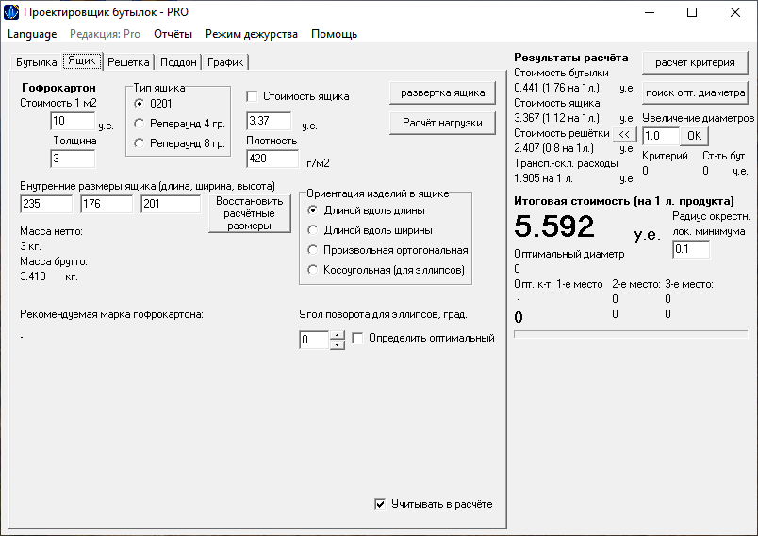Screen dimensions: 758x536
Task: Check Определить оптимальный angle option
Action: (x=357, y=338)
